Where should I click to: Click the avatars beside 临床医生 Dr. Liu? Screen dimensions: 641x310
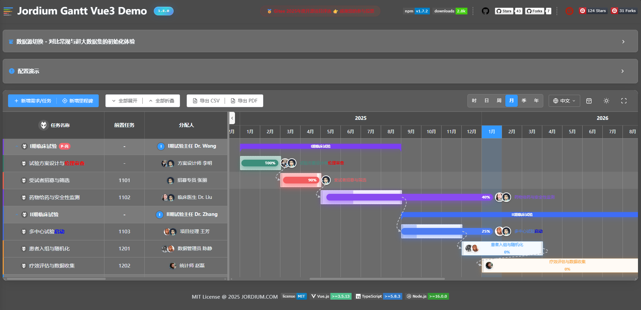pos(168,198)
